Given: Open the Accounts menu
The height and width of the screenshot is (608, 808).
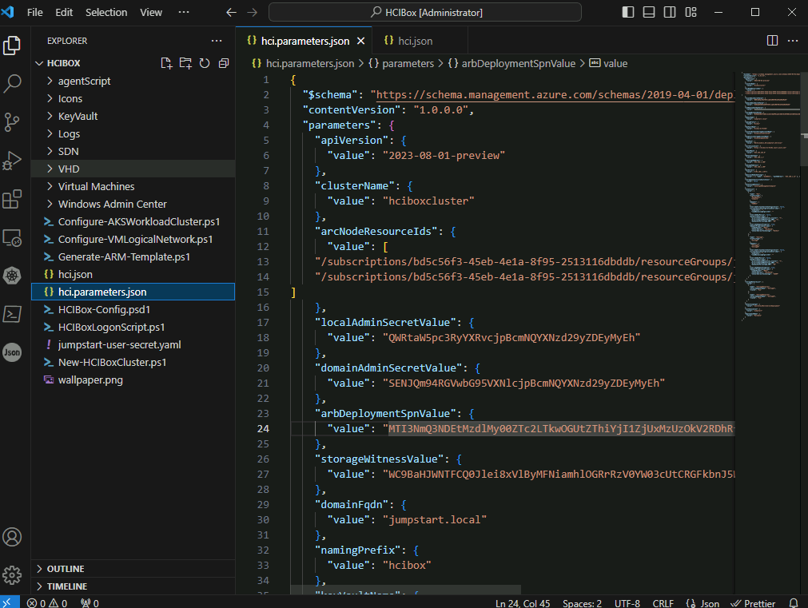Looking at the screenshot, I should [12, 537].
